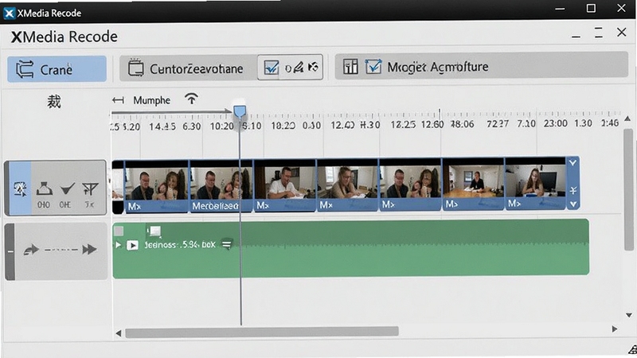The width and height of the screenshot is (637, 358).
Task: Toggle the gray checkbox on audio clip
Action: pos(119,232)
